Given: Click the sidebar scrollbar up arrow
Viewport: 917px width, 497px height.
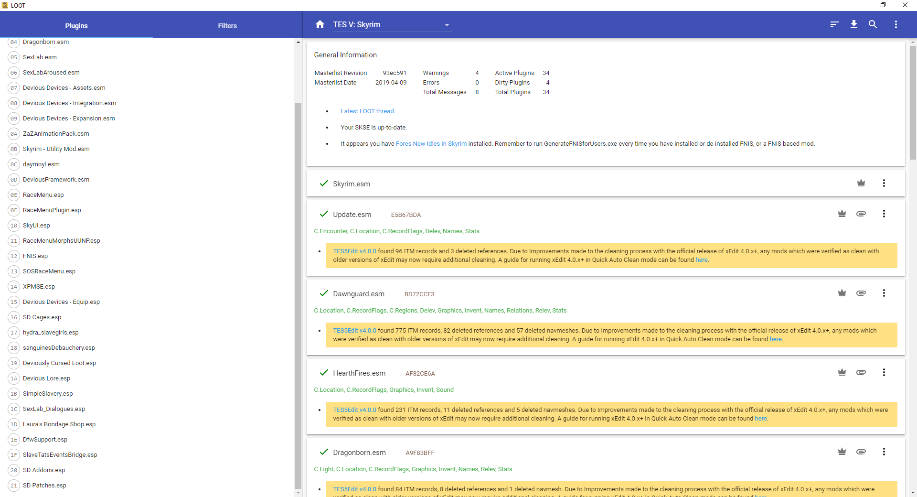Looking at the screenshot, I should pyautogui.click(x=298, y=42).
